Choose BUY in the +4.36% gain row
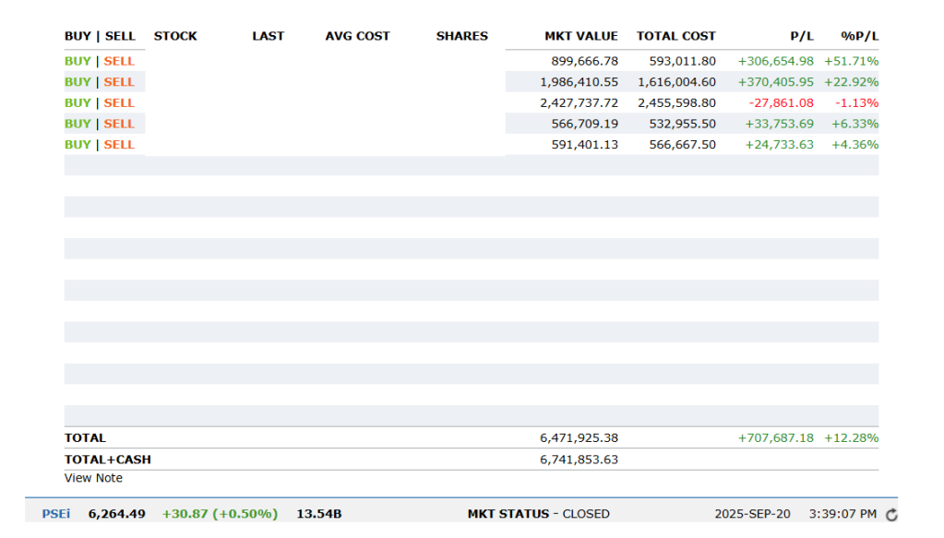This screenshot has height=538, width=944. pyautogui.click(x=78, y=144)
